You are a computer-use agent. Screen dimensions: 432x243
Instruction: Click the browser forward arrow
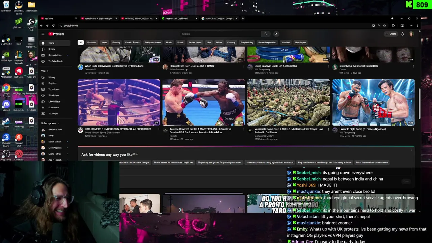(x=47, y=26)
